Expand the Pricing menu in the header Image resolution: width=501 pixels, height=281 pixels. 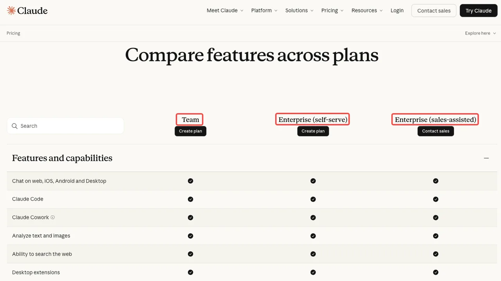332,11
